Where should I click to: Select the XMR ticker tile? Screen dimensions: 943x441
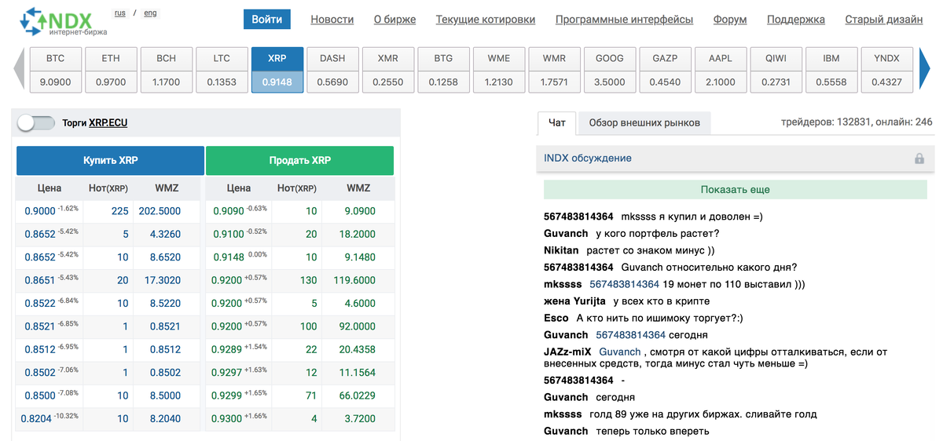tap(388, 70)
